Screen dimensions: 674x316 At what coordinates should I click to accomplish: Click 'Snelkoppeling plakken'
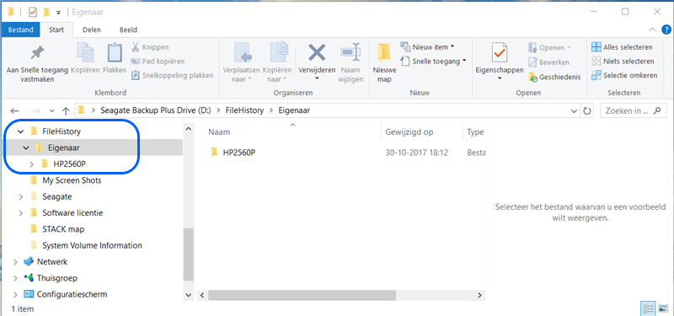click(172, 75)
